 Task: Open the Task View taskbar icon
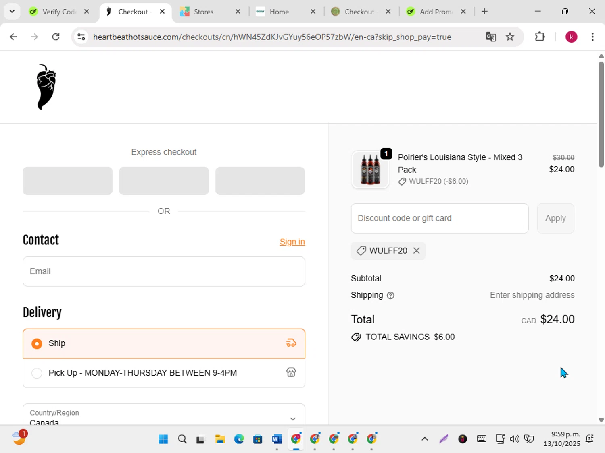(x=200, y=439)
